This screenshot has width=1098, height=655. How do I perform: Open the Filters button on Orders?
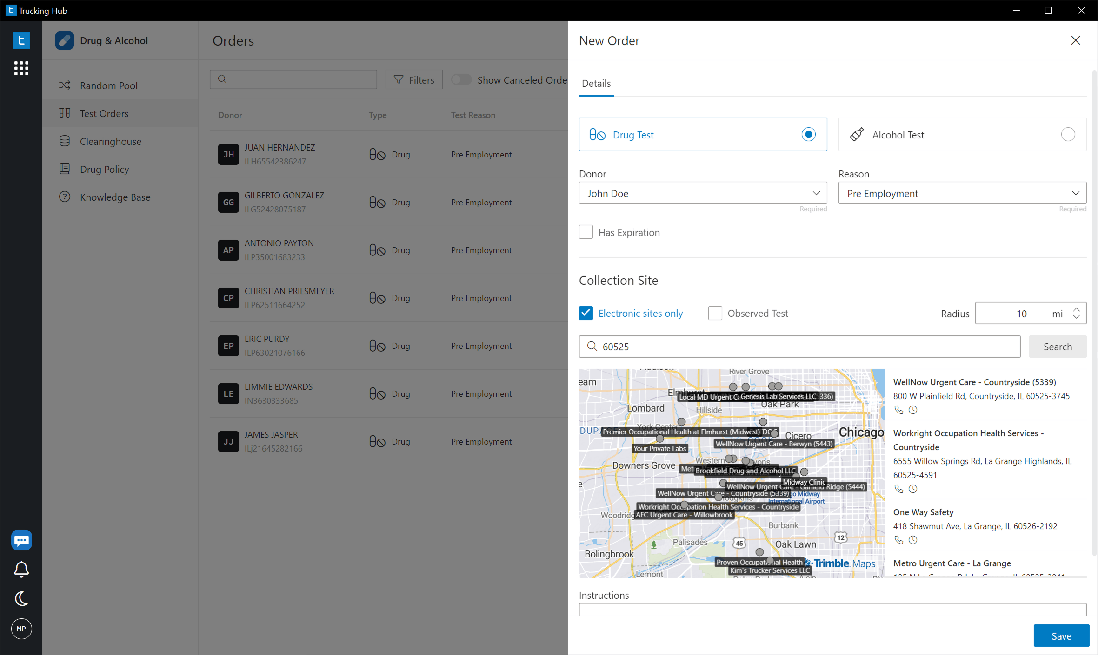click(414, 79)
